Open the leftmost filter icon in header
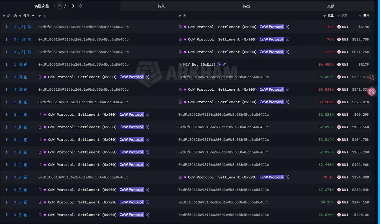Image resolution: width=380 pixels, height=224 pixels. pyautogui.click(x=4, y=15)
